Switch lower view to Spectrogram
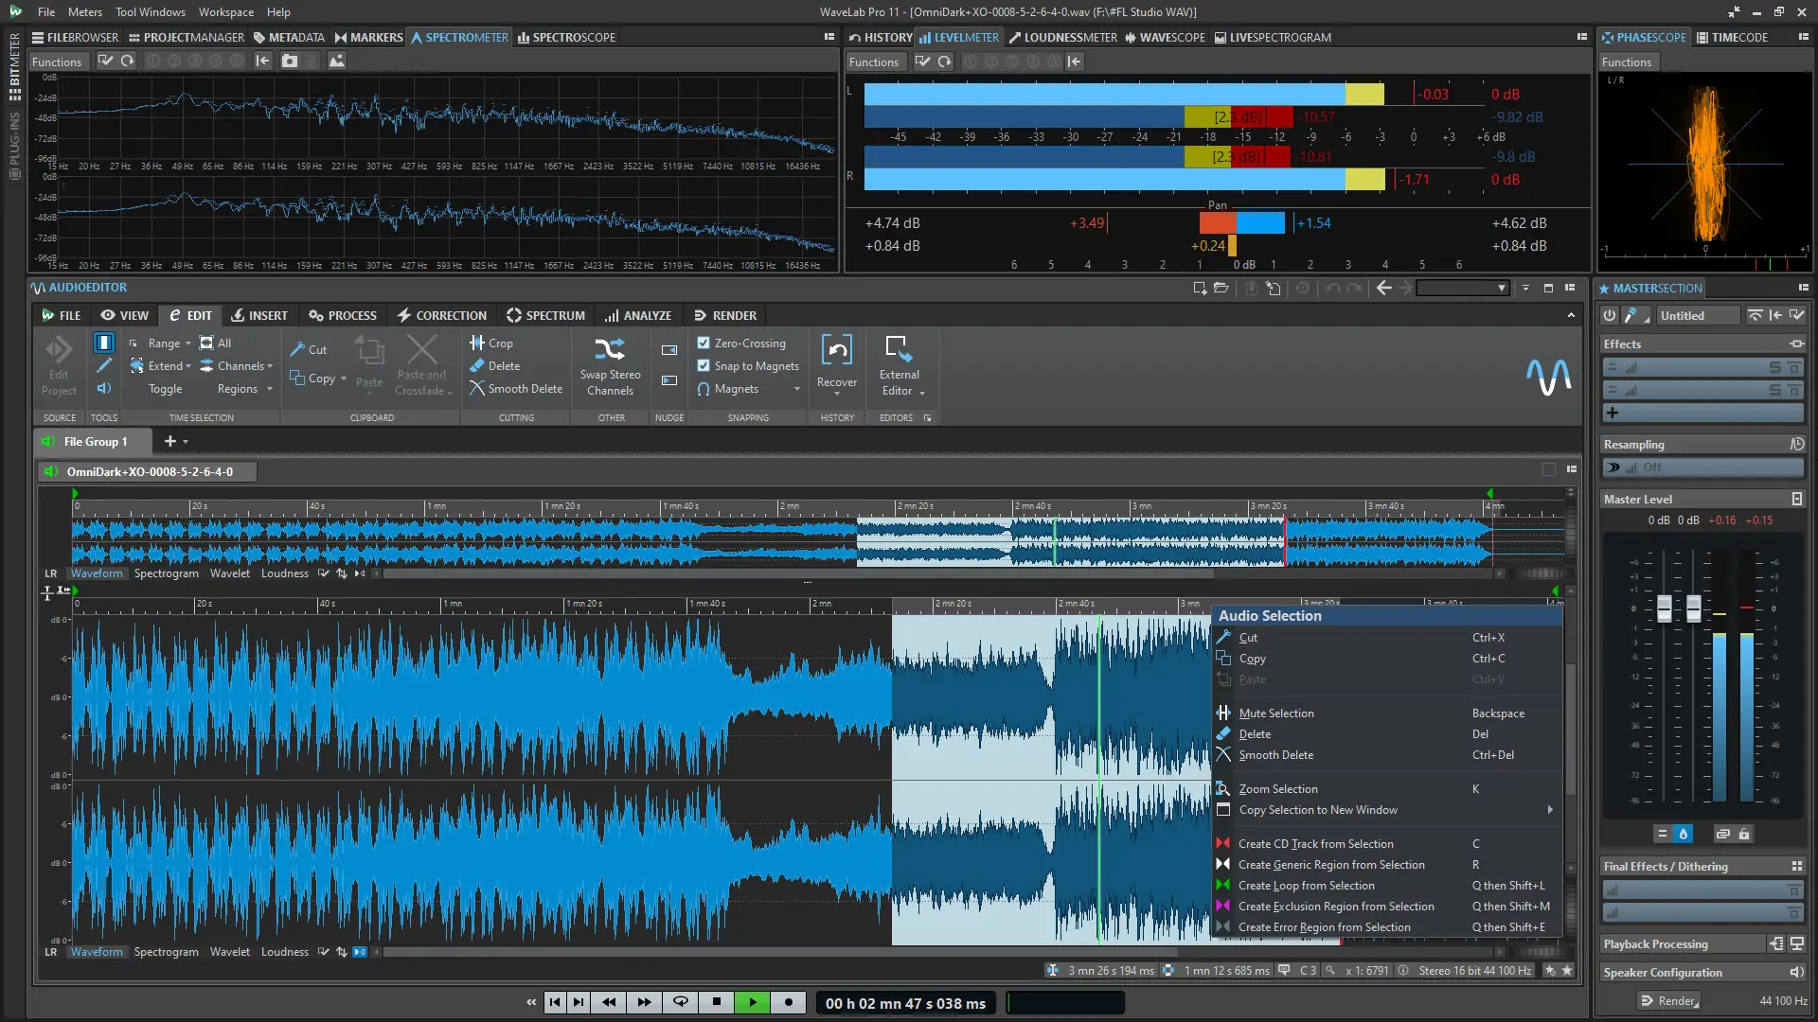The image size is (1818, 1022). 166,952
